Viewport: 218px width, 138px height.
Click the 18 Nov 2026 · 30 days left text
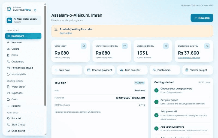[x=131, y=98]
